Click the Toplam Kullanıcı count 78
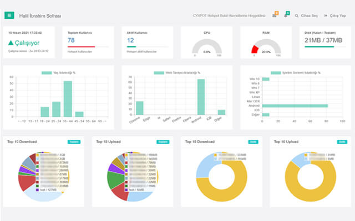Viewport: 355px width, 221px height. (x=71, y=40)
